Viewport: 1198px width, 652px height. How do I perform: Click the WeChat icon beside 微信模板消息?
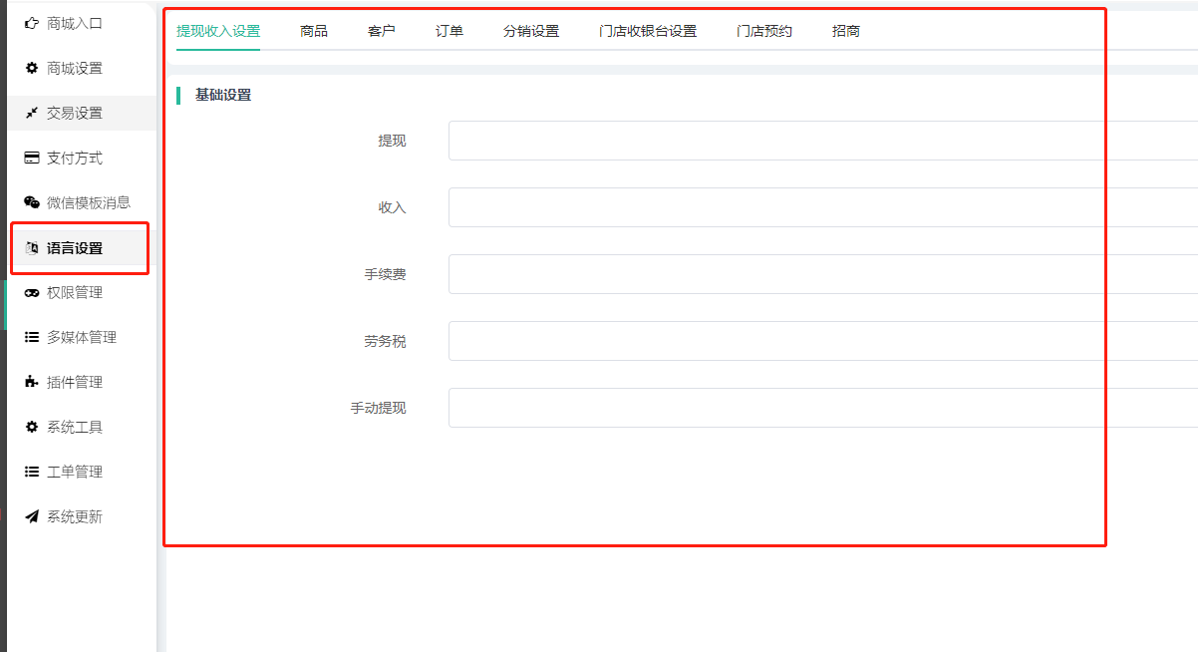click(x=32, y=202)
